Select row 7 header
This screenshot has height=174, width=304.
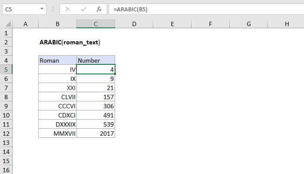(6, 88)
